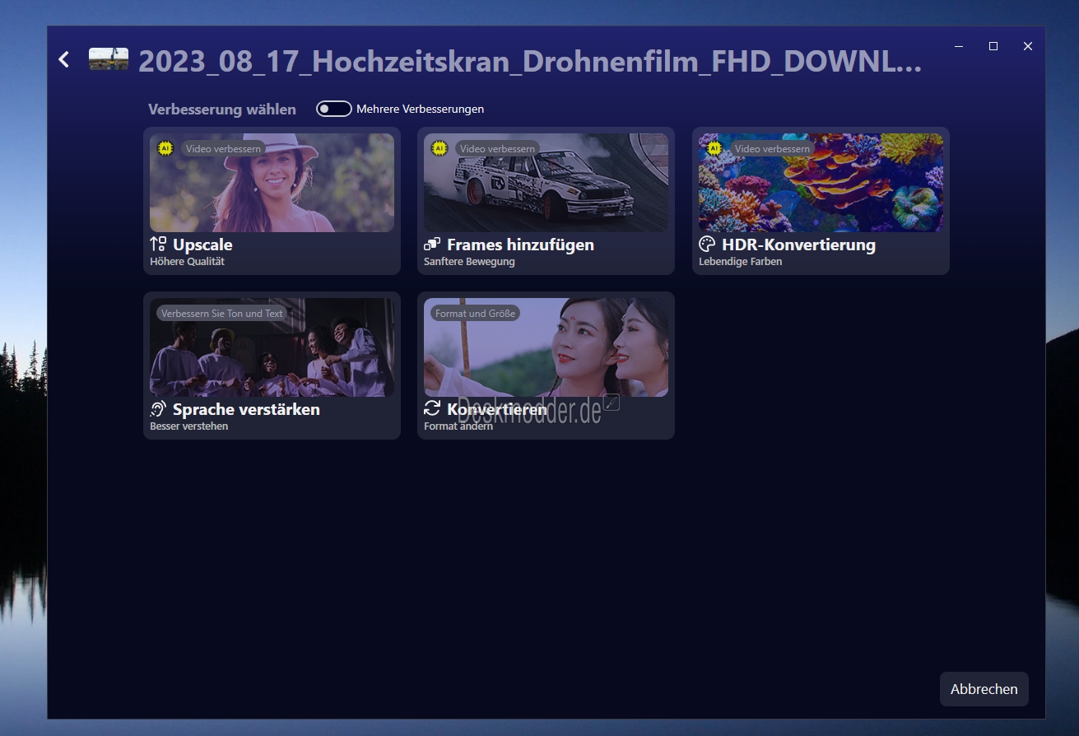Click the Lebendige Farben subtitle
The image size is (1079, 736).
pyautogui.click(x=740, y=262)
